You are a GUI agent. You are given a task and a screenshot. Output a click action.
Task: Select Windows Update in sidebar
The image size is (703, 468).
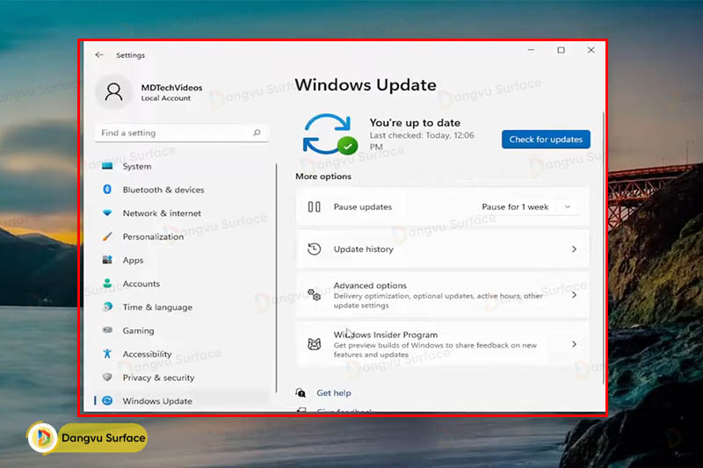pyautogui.click(x=182, y=400)
